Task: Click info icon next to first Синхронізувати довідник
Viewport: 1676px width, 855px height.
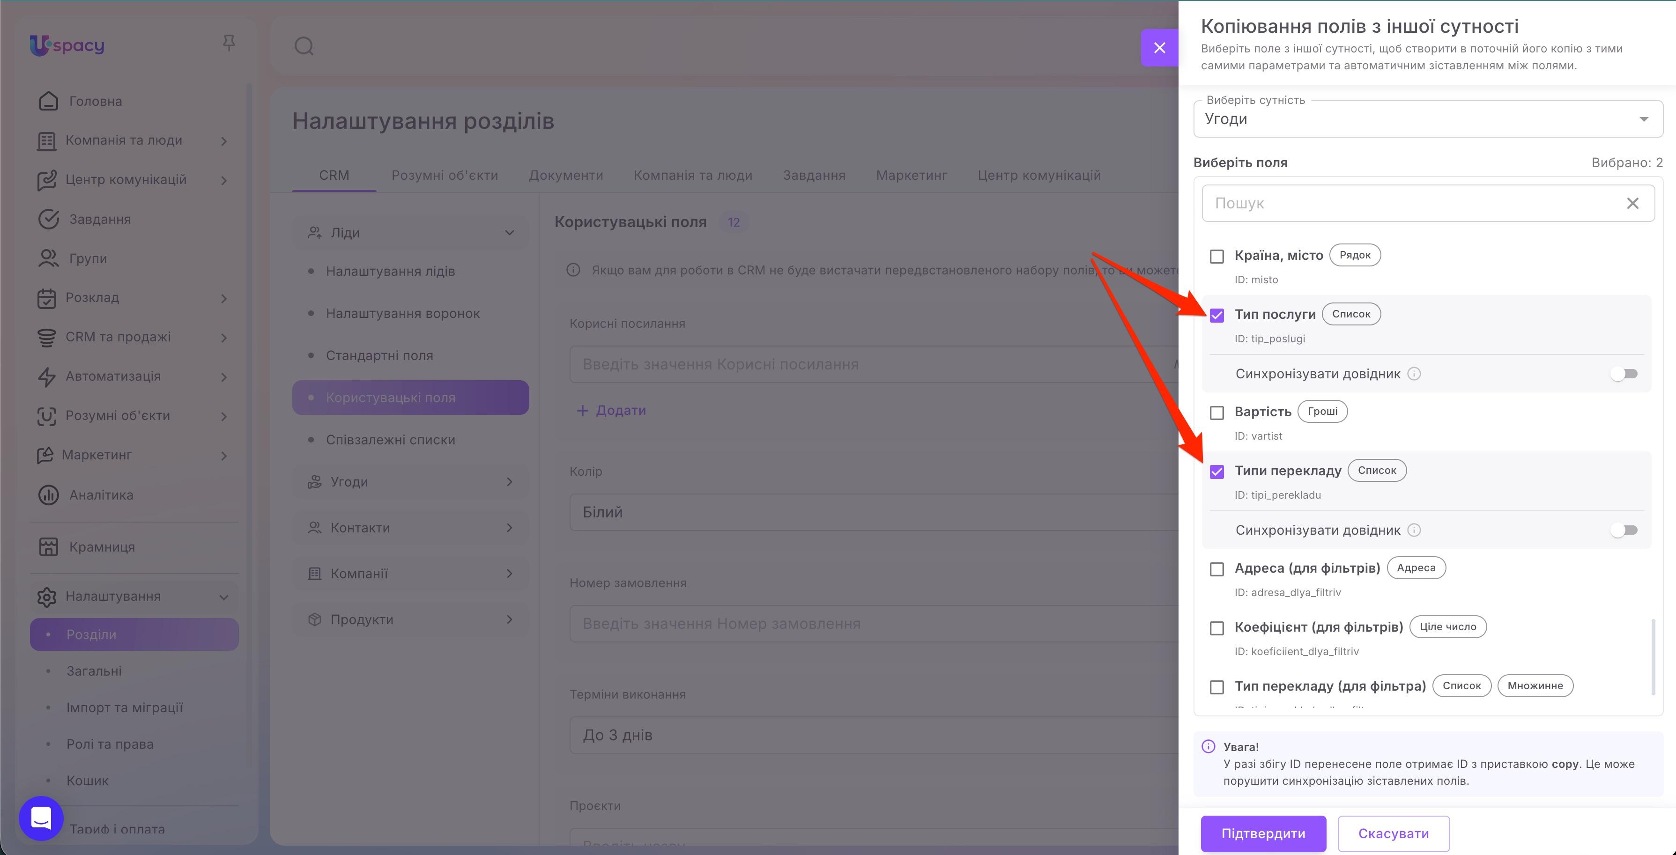Action: click(1414, 374)
